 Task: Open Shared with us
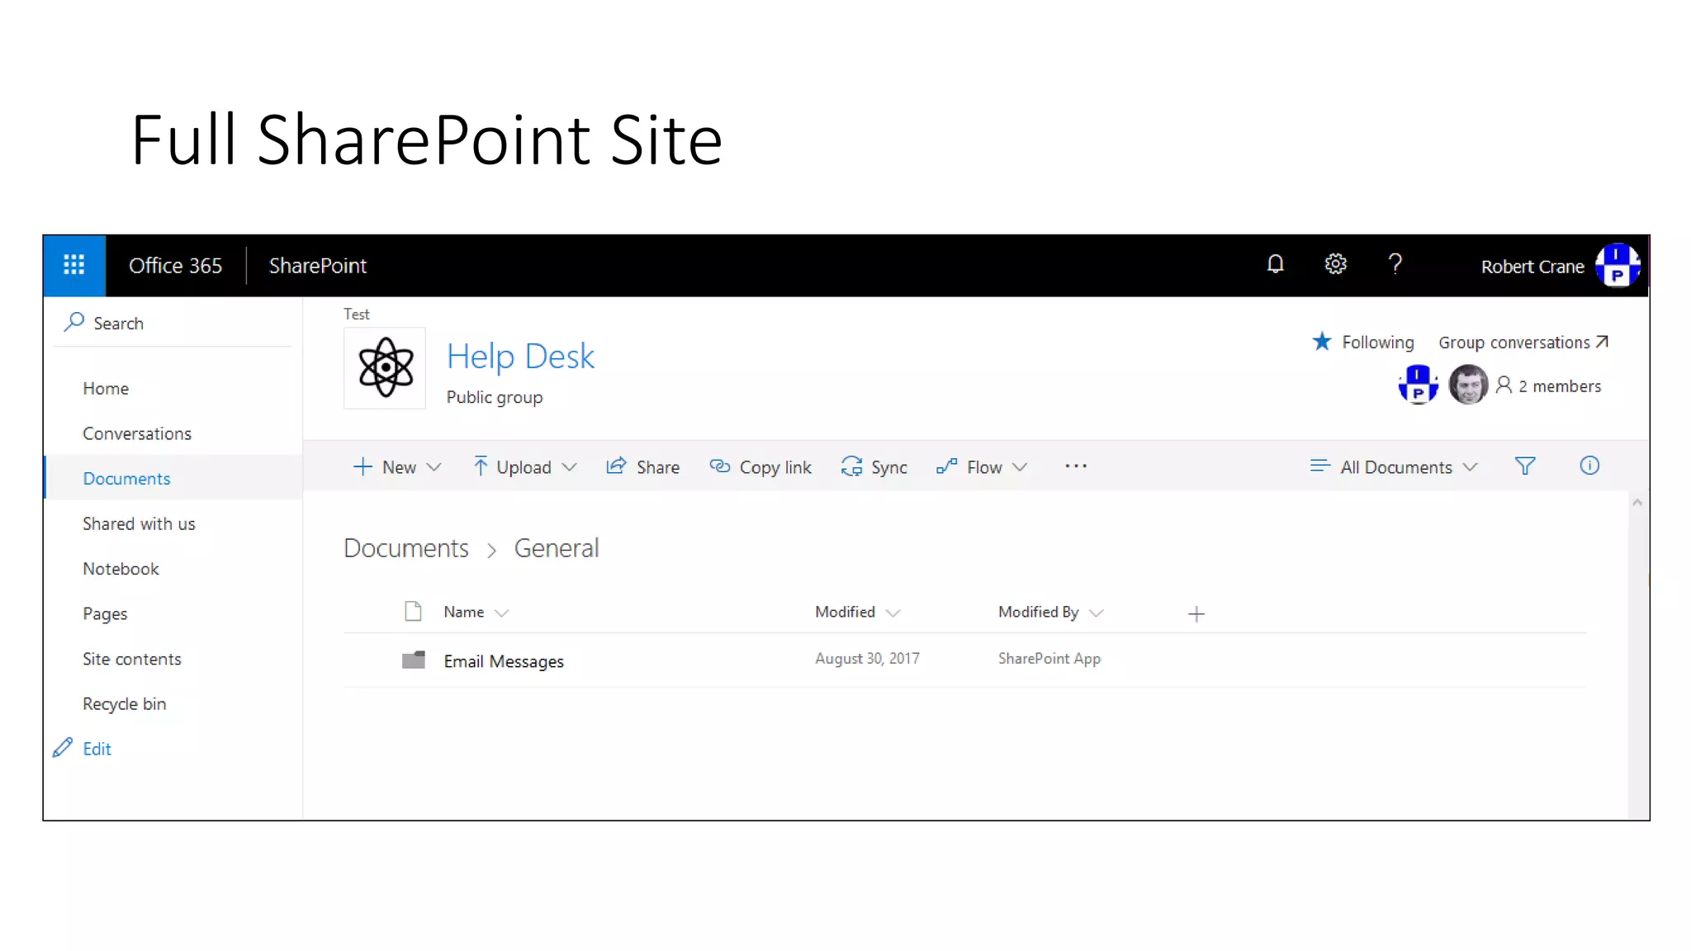[139, 523]
